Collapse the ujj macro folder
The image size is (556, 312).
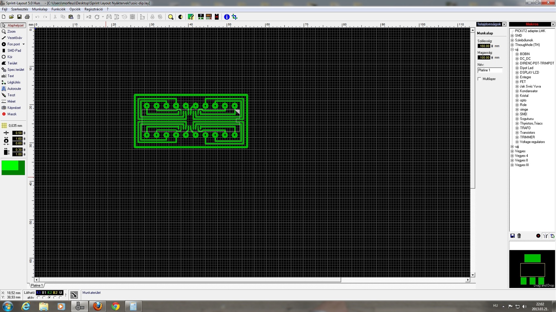[512, 49]
